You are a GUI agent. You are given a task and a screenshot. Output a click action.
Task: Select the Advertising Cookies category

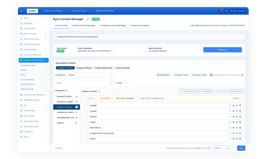[x=66, y=112]
